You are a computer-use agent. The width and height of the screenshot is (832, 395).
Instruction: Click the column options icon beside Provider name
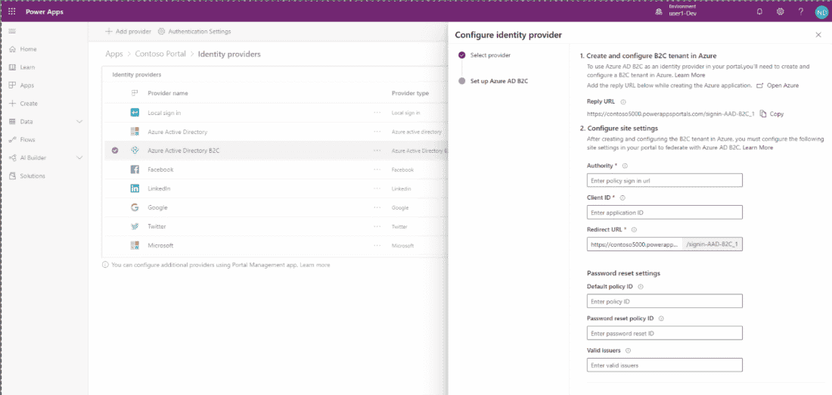[x=134, y=93]
